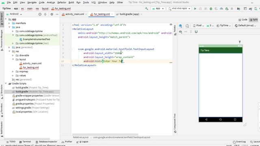Click the Design Surface layers icon
Screen dimensions: 260x146
tap(180, 26)
